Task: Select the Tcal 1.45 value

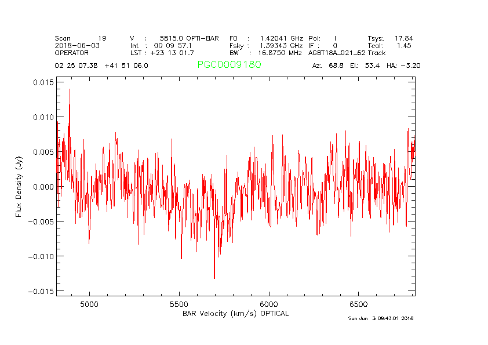Action: (x=389, y=45)
